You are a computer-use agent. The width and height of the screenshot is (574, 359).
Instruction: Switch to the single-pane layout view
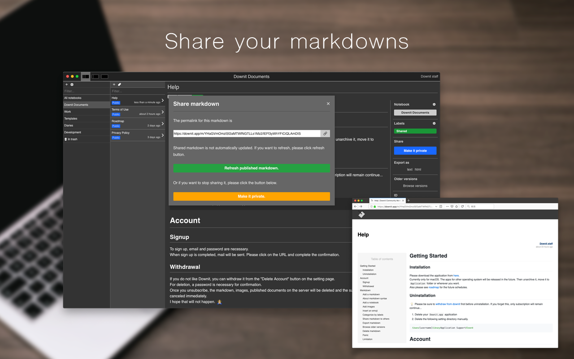[104, 77]
